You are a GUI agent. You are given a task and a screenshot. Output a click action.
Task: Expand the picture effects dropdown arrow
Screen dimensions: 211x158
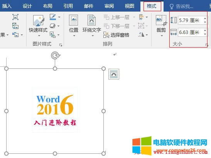pyautogui.click(x=58, y=26)
